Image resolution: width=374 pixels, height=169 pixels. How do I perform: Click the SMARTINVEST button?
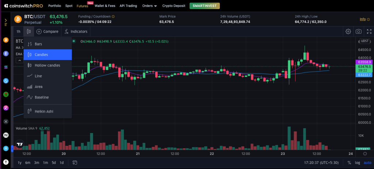[x=204, y=6]
